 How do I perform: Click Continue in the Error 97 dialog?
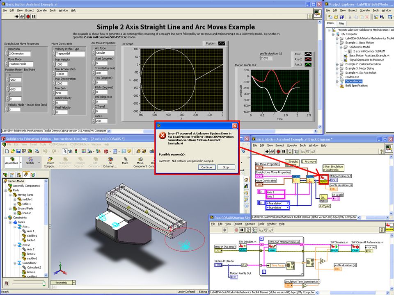206,167
